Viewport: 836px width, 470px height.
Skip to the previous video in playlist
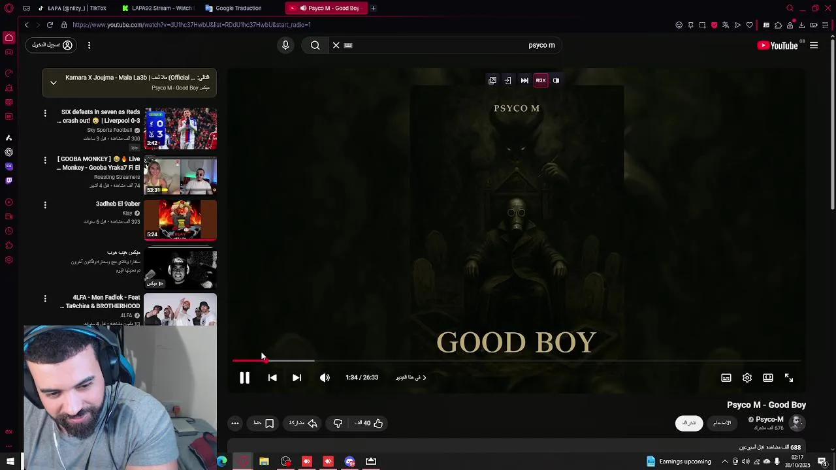272,378
